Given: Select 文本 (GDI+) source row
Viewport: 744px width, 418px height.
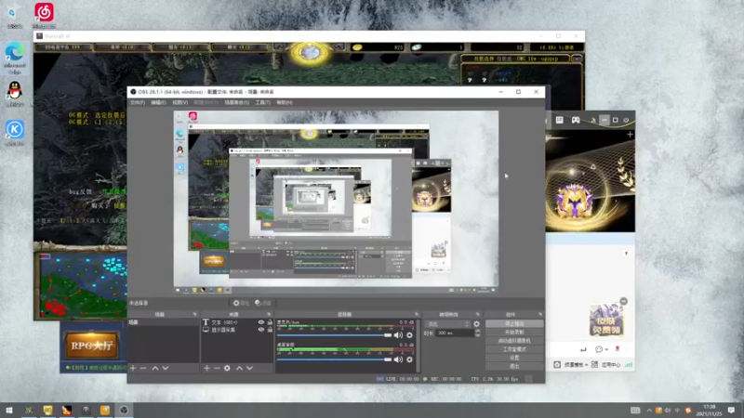Looking at the screenshot, I should coord(237,322).
